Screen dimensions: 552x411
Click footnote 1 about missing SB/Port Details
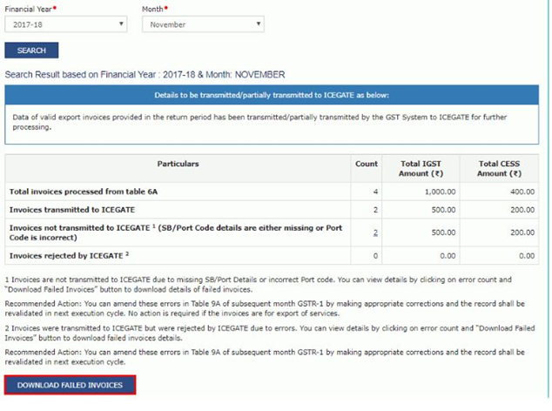point(258,285)
